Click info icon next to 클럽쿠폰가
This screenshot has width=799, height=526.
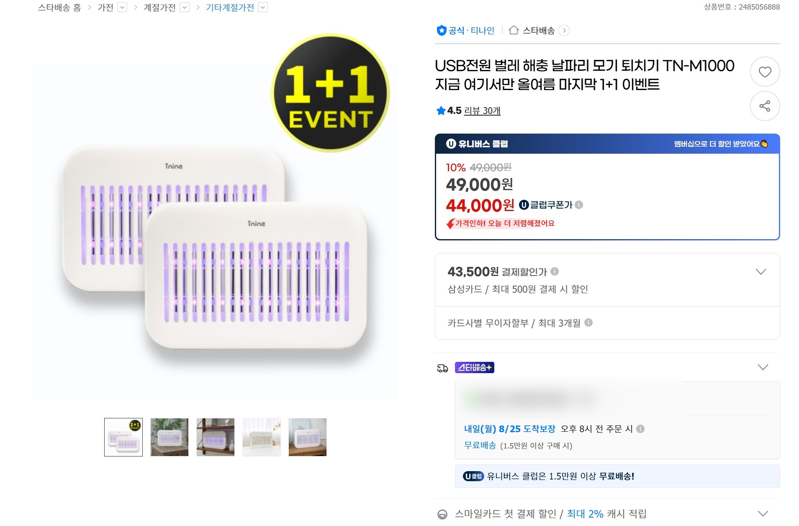[x=579, y=205]
